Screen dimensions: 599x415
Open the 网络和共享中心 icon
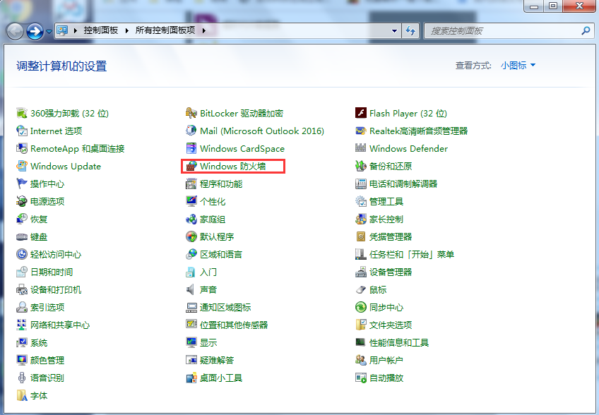[x=22, y=325]
